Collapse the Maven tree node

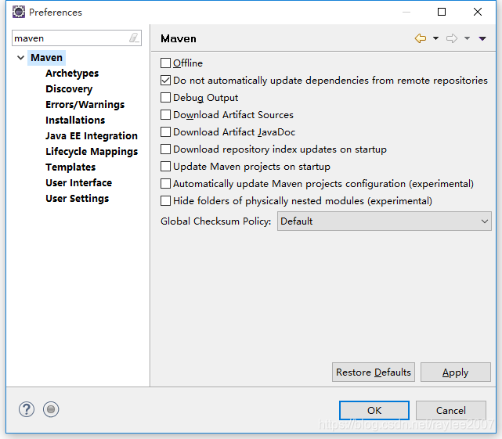tap(21, 58)
